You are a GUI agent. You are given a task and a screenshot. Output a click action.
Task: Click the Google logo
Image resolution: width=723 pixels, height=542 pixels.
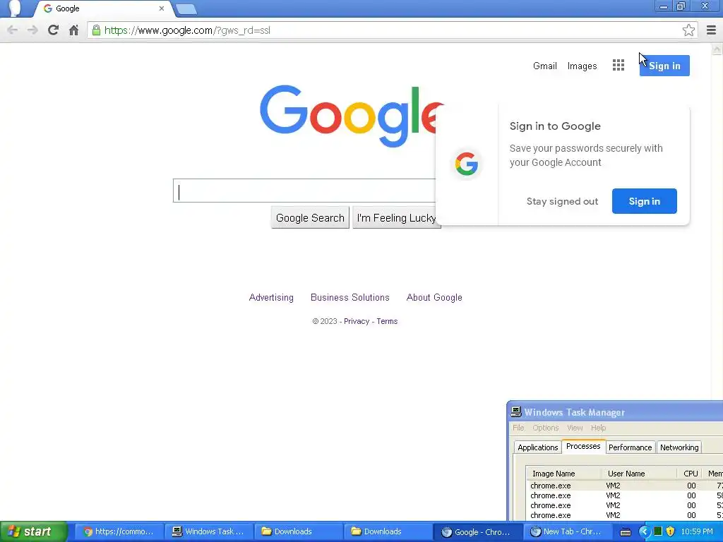pos(352,115)
